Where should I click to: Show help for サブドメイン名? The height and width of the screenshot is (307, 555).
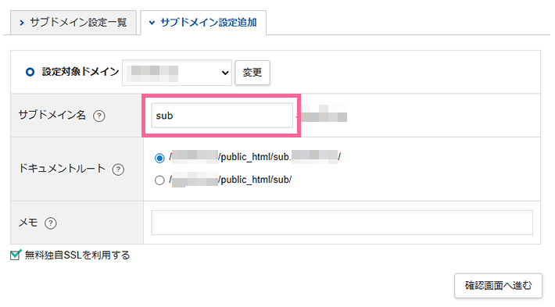pyautogui.click(x=99, y=116)
